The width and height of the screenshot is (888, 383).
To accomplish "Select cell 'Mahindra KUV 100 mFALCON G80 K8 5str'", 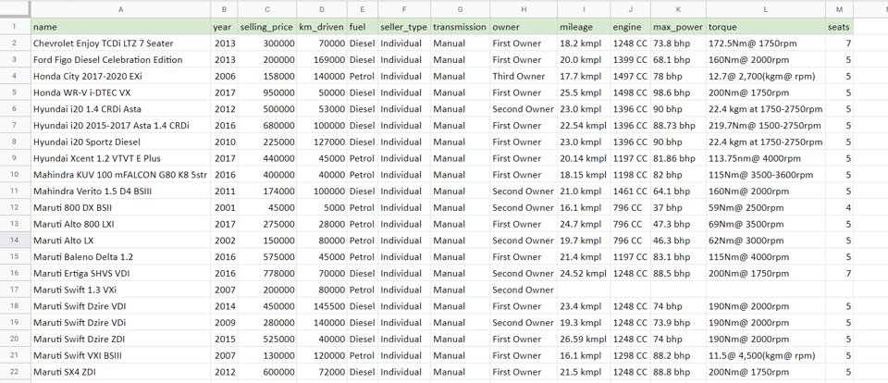I will (120, 175).
